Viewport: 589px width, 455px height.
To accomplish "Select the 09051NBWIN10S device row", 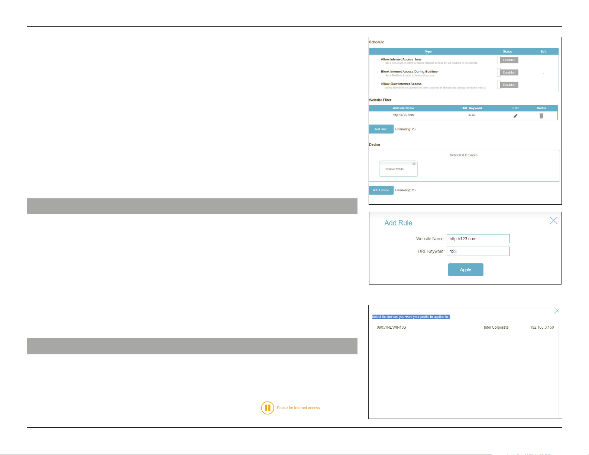I will click(465, 328).
